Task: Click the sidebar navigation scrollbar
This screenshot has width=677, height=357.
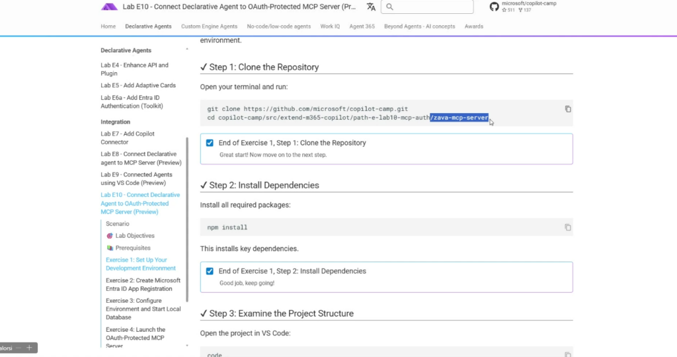Action: point(188,218)
